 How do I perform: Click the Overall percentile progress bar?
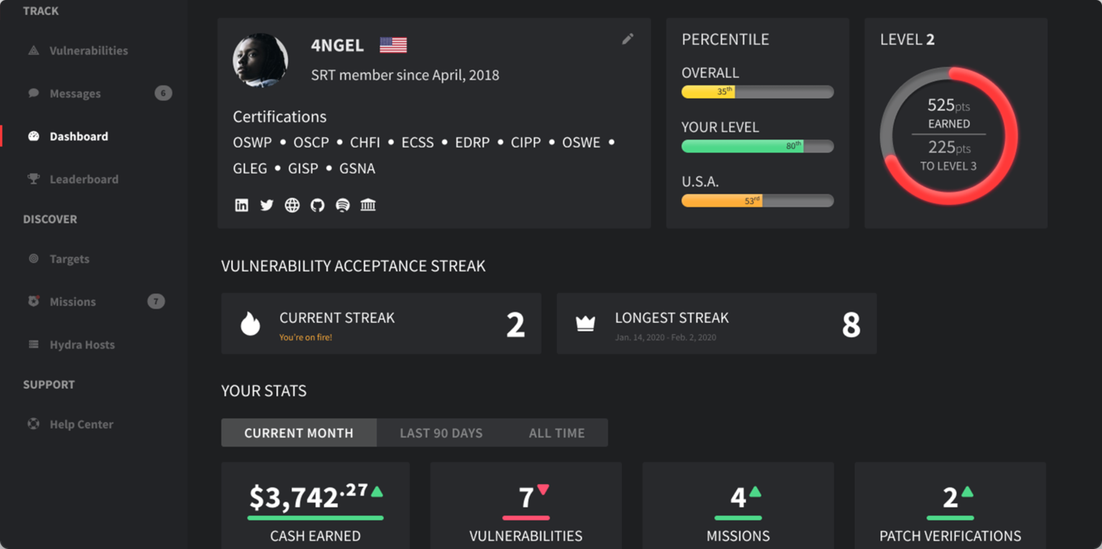click(x=757, y=92)
